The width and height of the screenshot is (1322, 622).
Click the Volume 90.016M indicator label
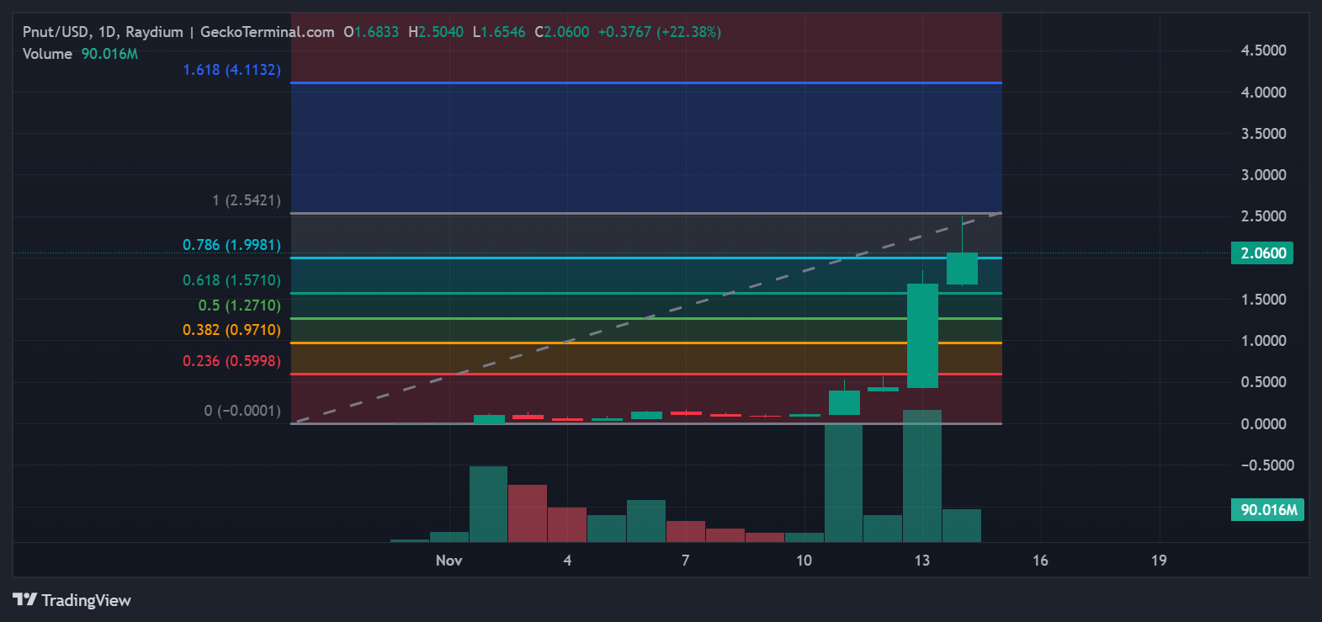click(80, 54)
